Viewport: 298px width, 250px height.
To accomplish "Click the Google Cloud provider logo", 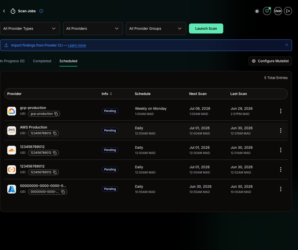I will coord(11,111).
